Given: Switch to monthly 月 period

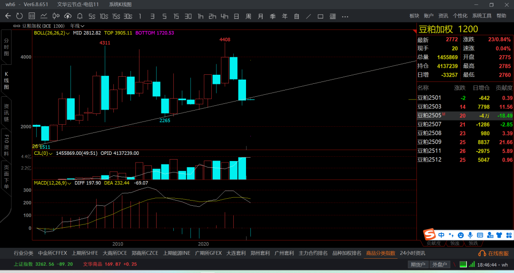Looking at the screenshot, I should click(261, 16).
